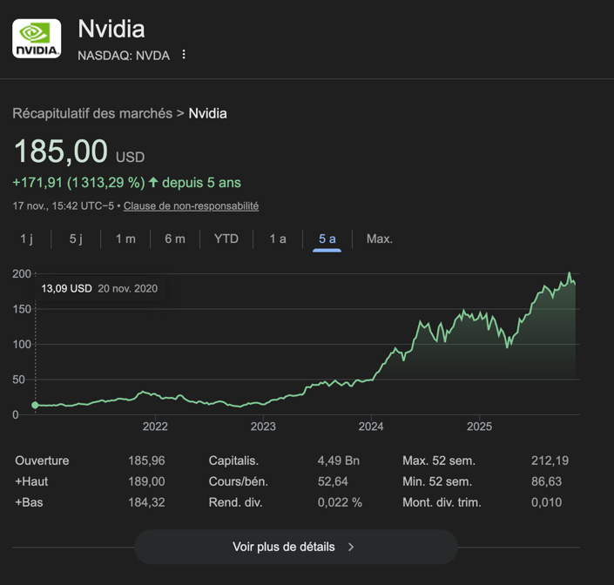The image size is (614, 585).
Task: Click the Max. 52 sem. label
Action: click(439, 461)
